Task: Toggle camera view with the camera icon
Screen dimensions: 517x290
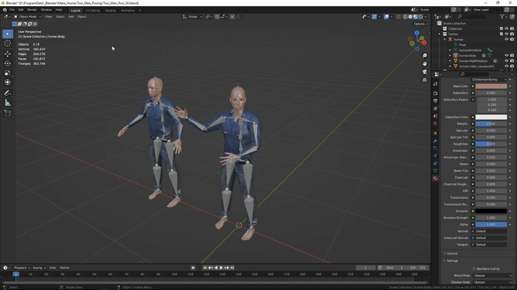Action: point(425,72)
